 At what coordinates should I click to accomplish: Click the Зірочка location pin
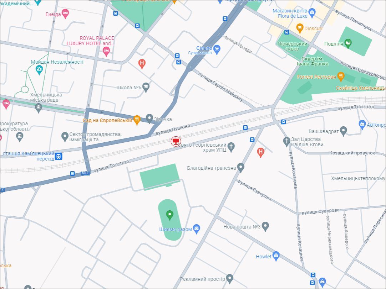click(x=149, y=119)
